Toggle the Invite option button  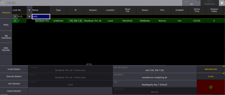point(211,76)
